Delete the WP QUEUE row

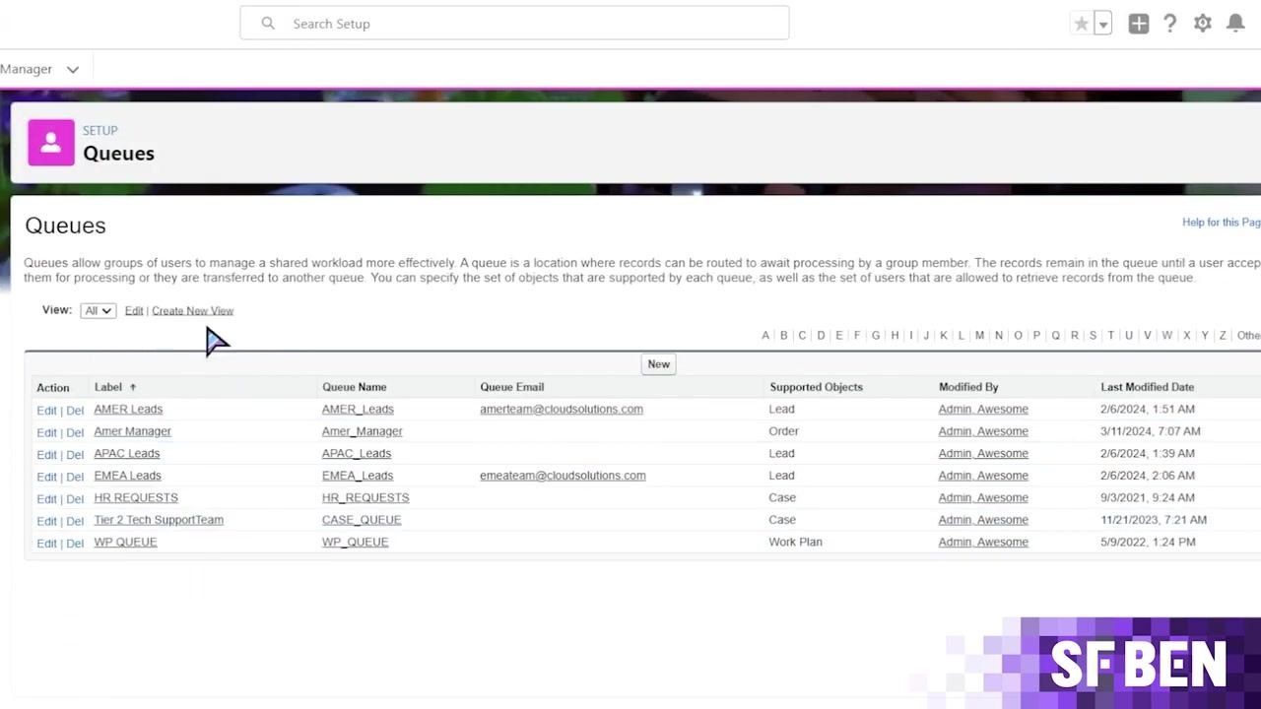point(75,544)
